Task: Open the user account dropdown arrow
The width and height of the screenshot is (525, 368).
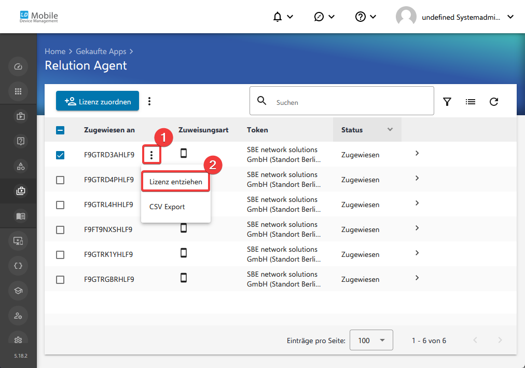Action: click(x=510, y=17)
